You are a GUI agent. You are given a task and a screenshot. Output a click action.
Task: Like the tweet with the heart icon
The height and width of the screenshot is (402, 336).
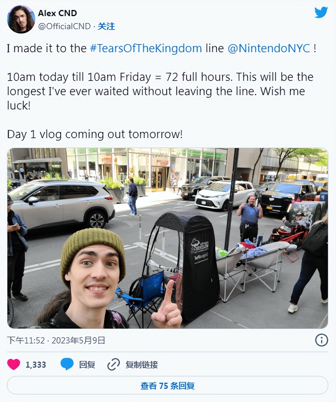14,364
